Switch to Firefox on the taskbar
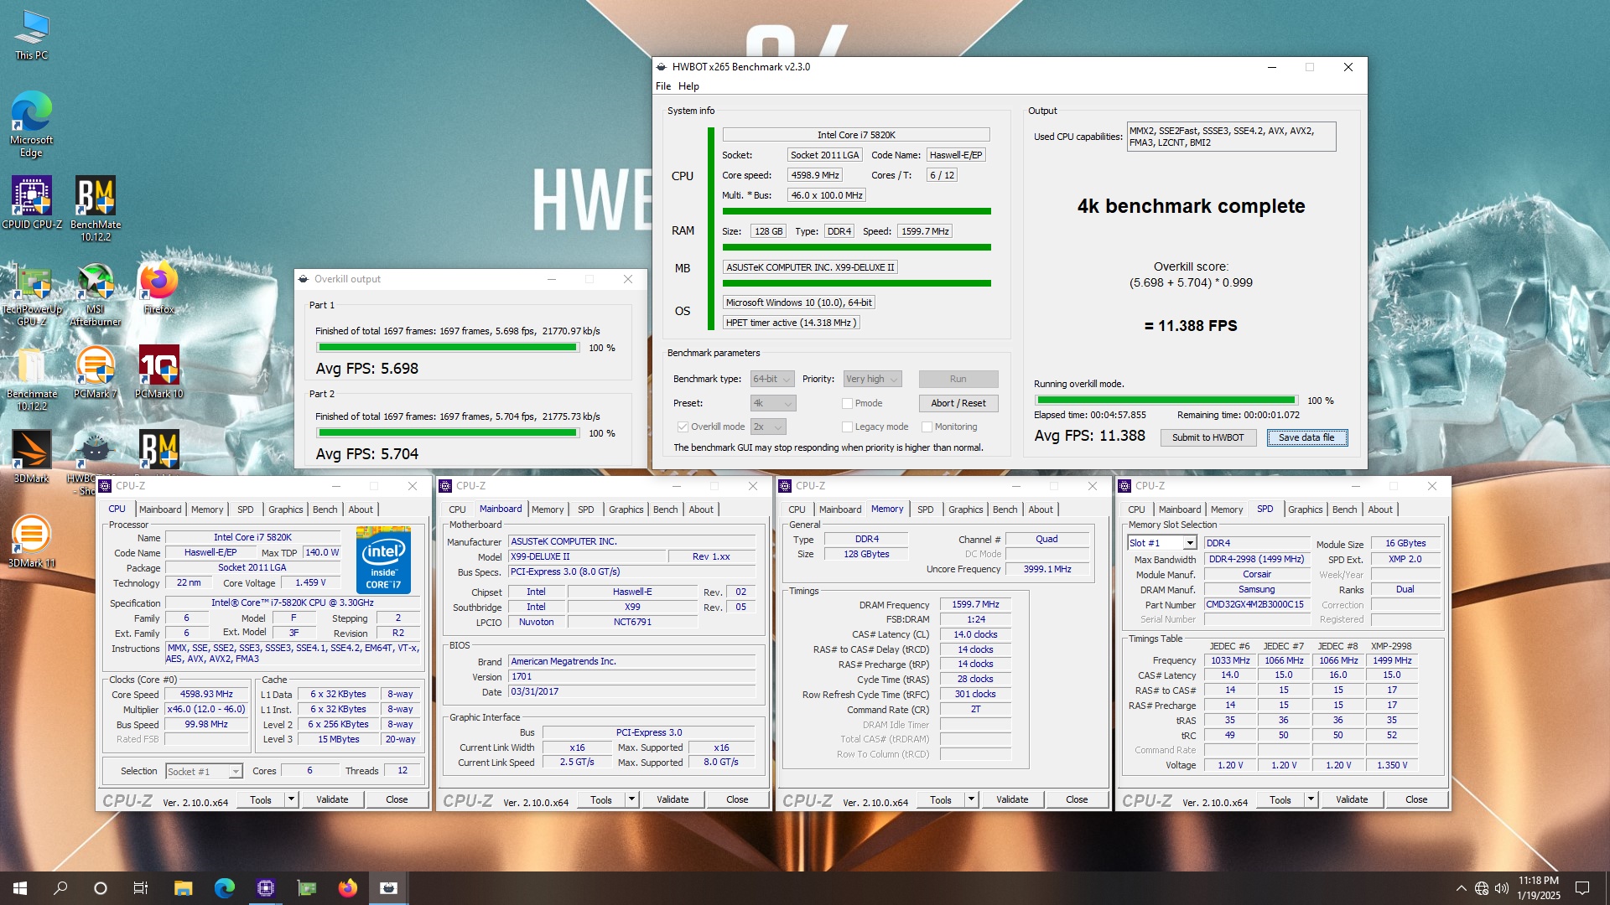 click(347, 888)
